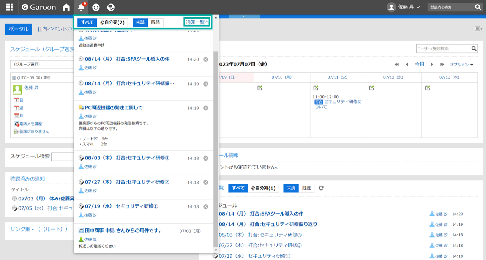Viewport: 486px width, 260px height.
Task: Select すべて filter in notification popup
Action: pyautogui.click(x=87, y=22)
